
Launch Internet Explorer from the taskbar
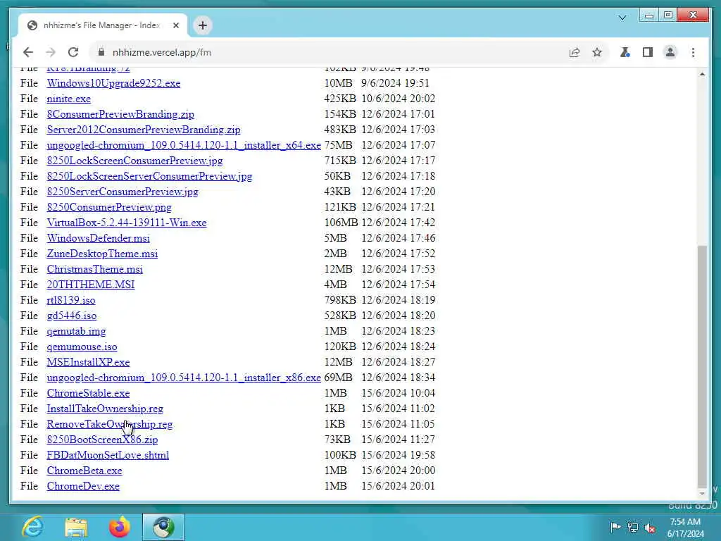pyautogui.click(x=32, y=527)
